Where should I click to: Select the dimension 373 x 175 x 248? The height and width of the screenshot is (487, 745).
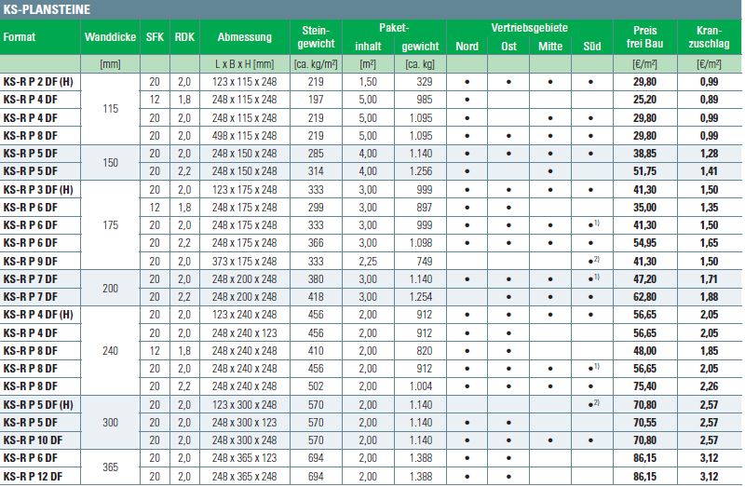click(244, 262)
